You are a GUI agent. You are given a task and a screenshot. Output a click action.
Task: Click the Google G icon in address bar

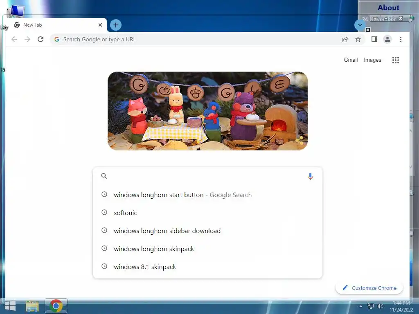pos(56,40)
